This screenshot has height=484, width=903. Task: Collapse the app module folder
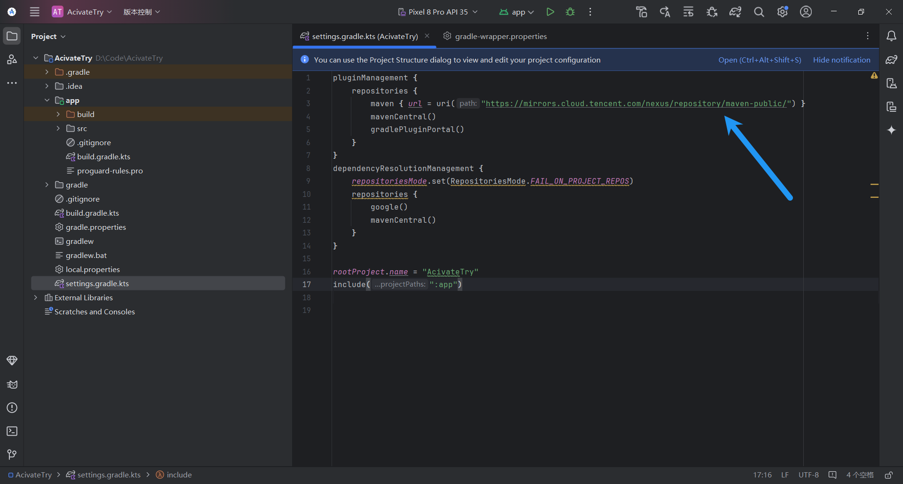pos(47,100)
